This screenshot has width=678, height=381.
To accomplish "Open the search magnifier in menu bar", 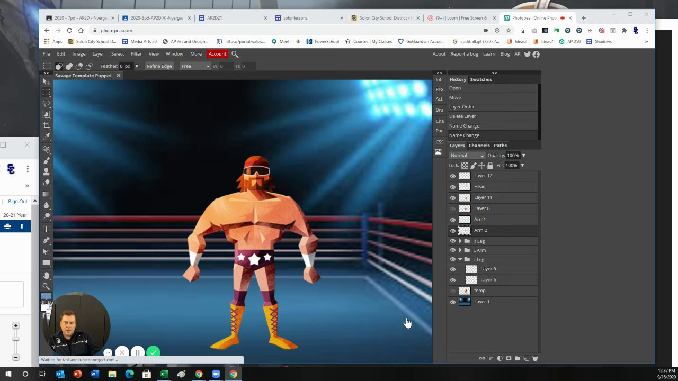I will tap(235, 54).
